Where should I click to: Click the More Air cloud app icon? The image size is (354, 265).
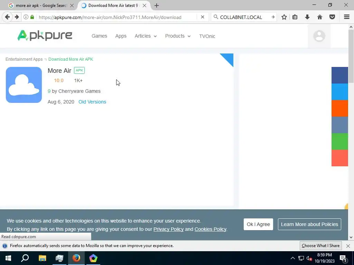[24, 85]
